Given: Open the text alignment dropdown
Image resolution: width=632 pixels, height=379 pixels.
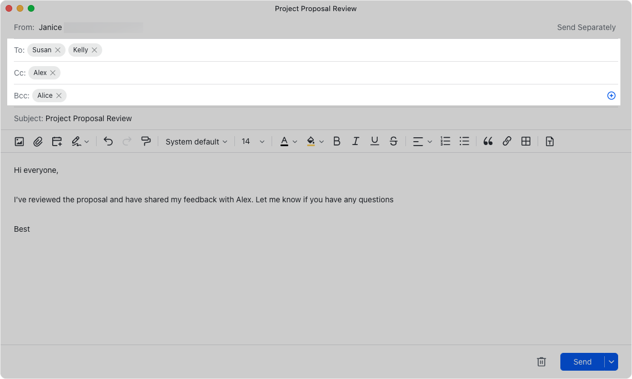Looking at the screenshot, I should coord(422,141).
